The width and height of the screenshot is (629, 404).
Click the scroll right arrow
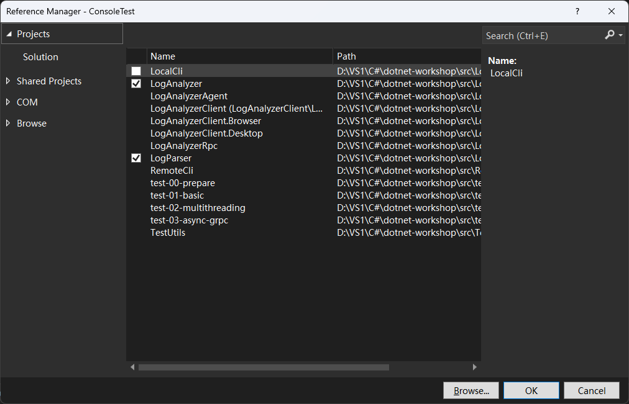(x=475, y=367)
